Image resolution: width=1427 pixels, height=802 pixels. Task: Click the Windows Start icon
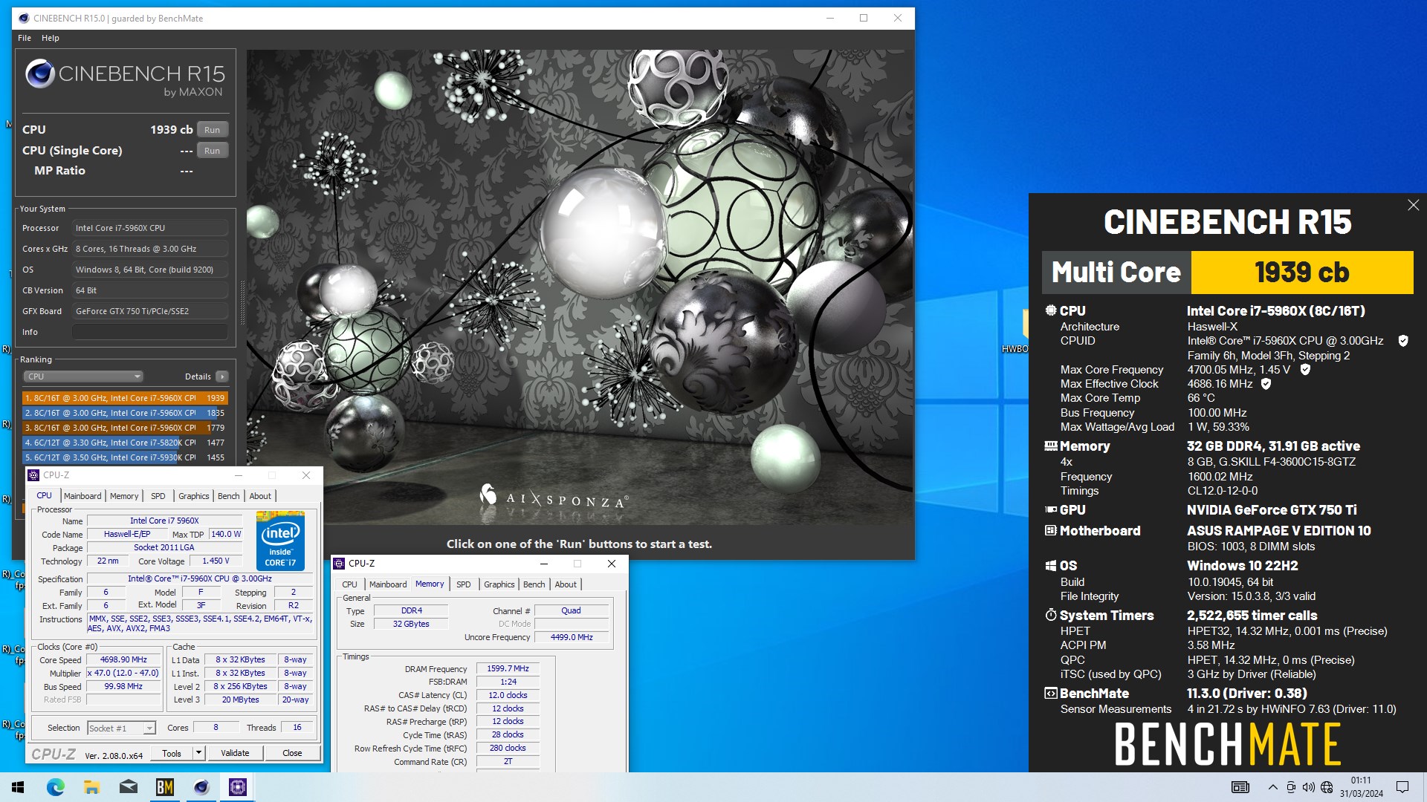[x=18, y=787]
